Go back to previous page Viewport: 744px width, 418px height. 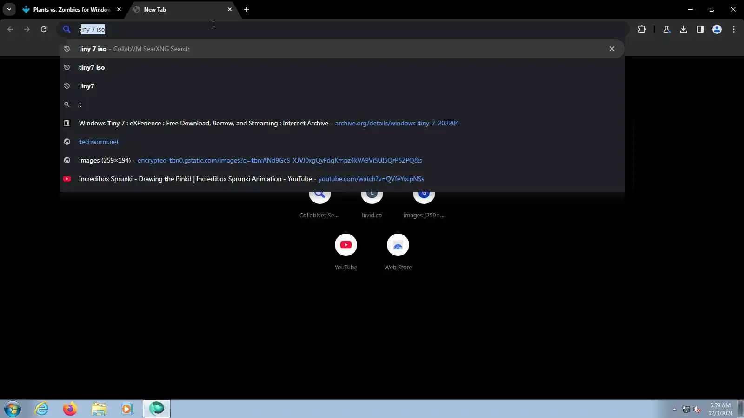(10, 29)
